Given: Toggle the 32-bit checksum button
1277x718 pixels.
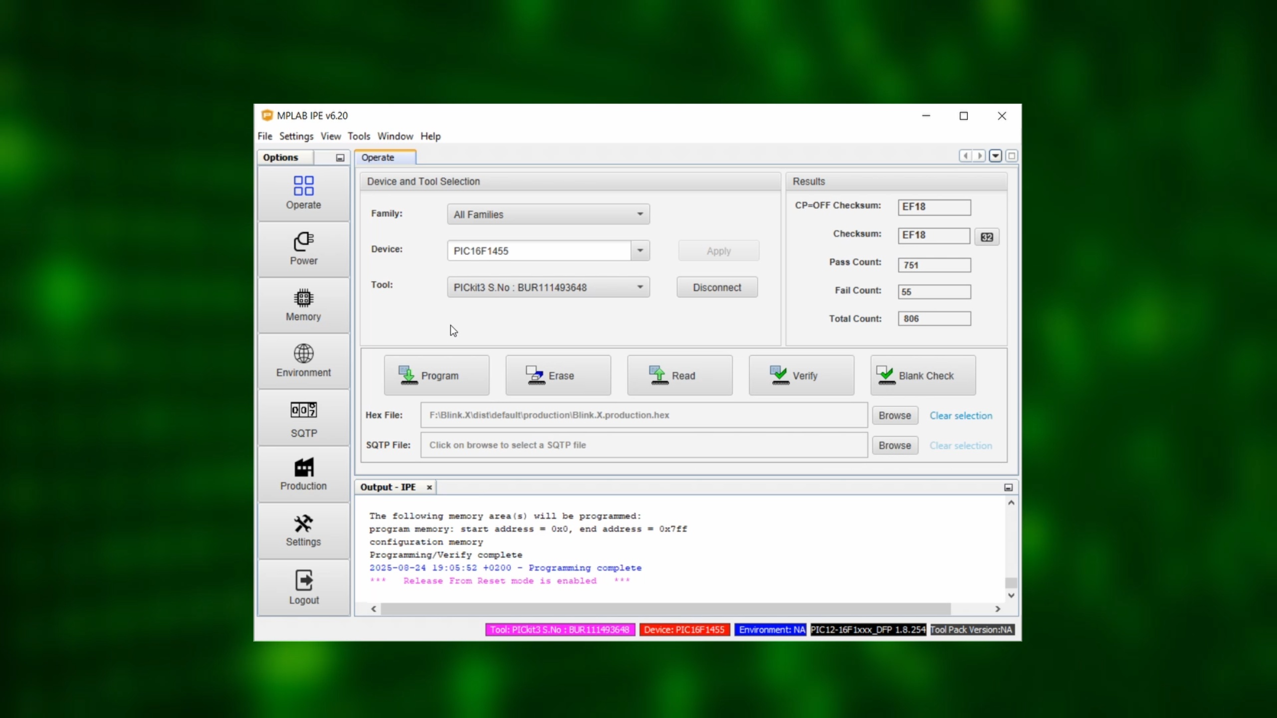Looking at the screenshot, I should pyautogui.click(x=987, y=237).
